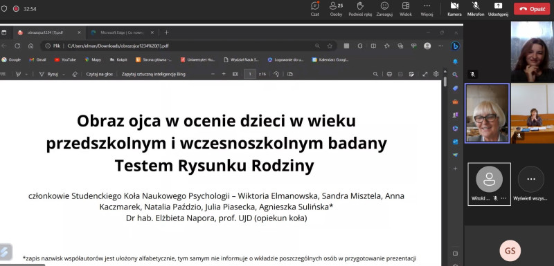Open the YouTube bookmark
This screenshot has width=554, height=266.
pos(65,60)
